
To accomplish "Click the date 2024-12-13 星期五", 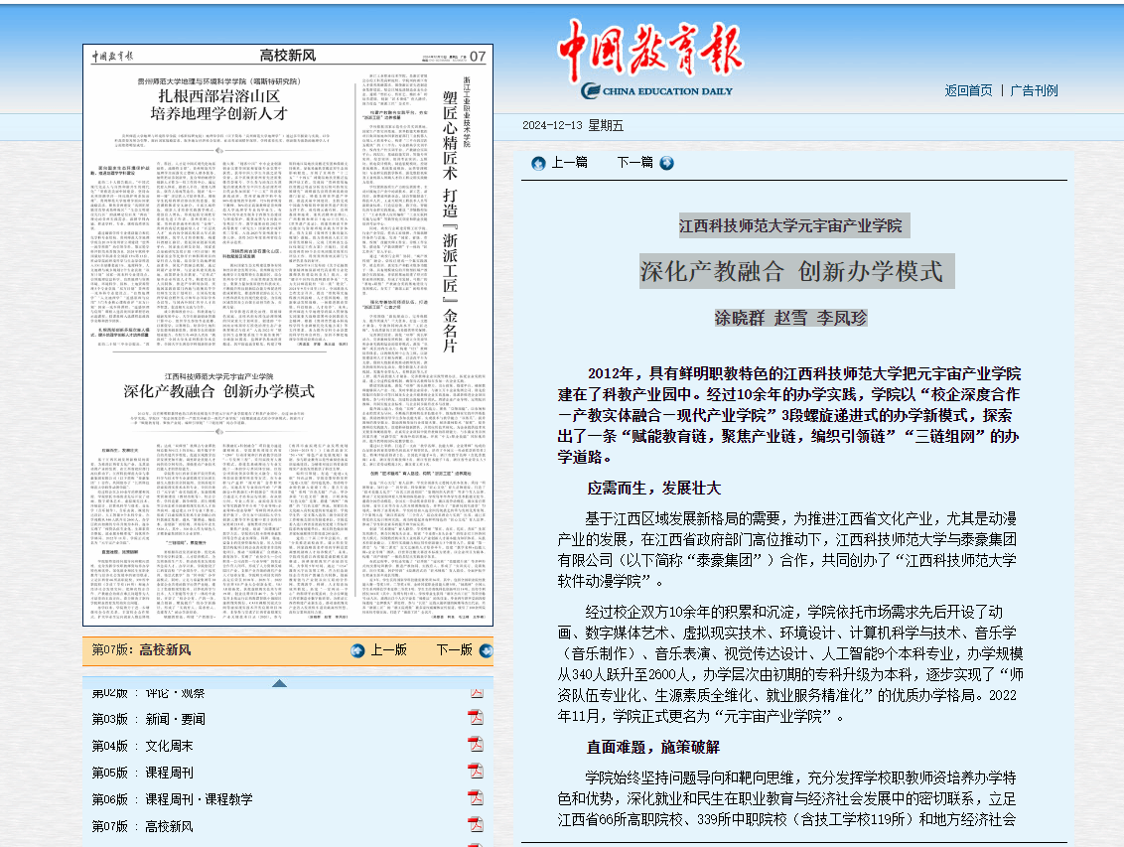I will [x=573, y=125].
